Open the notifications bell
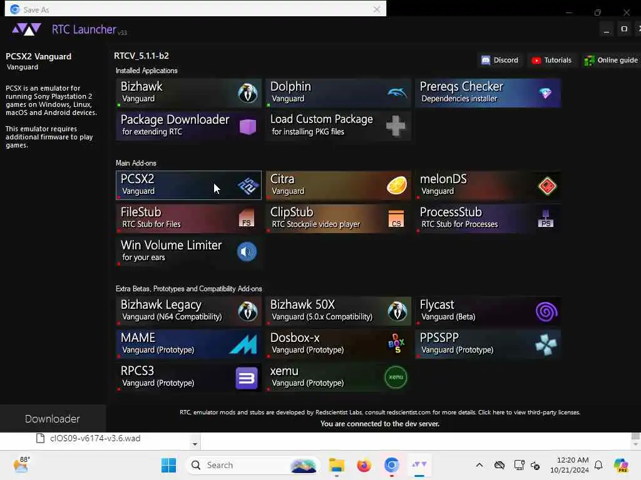 pyautogui.click(x=598, y=465)
